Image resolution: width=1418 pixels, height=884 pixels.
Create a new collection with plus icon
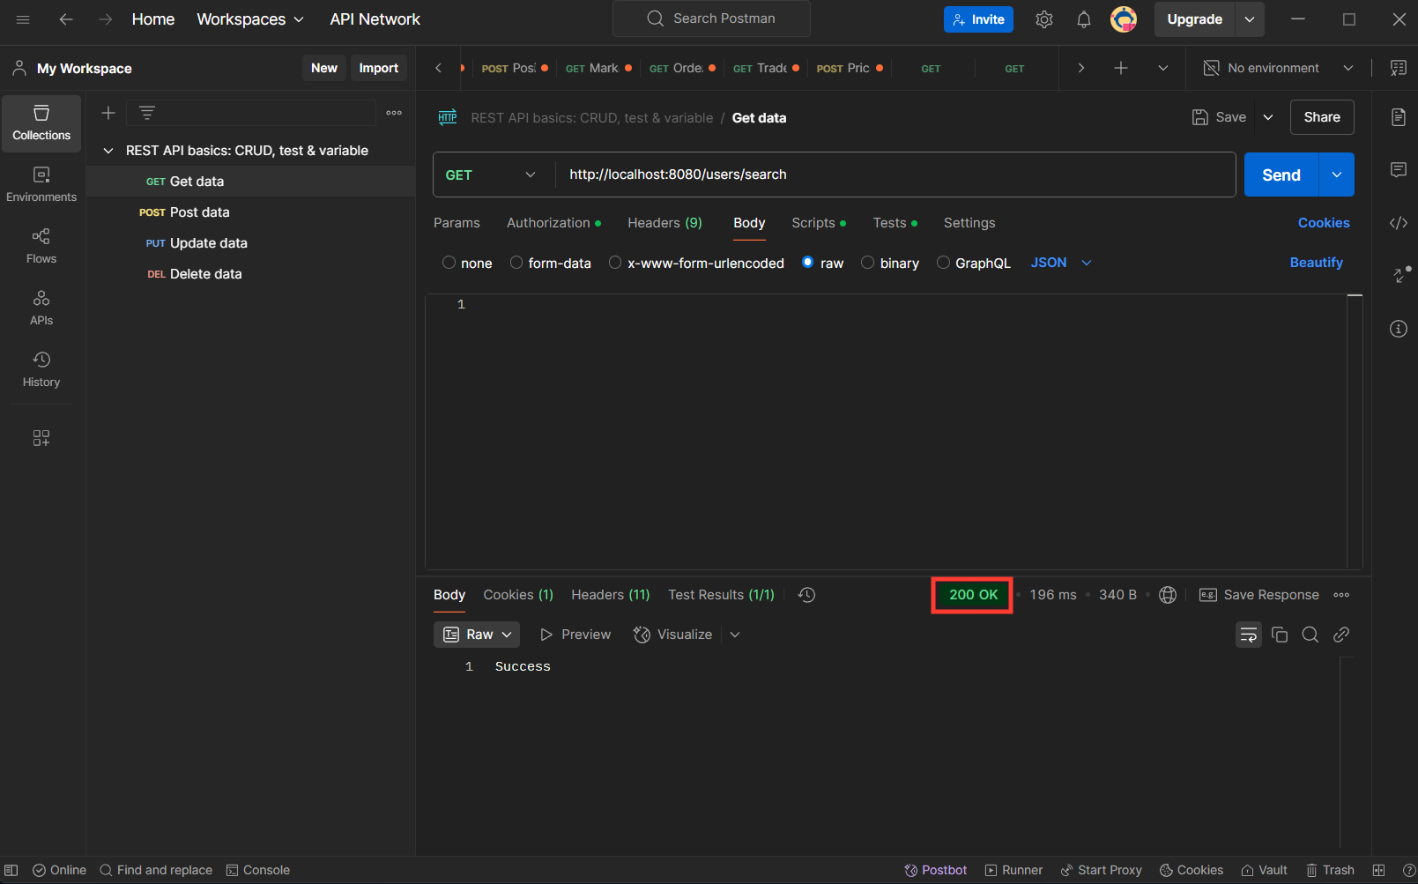[108, 113]
